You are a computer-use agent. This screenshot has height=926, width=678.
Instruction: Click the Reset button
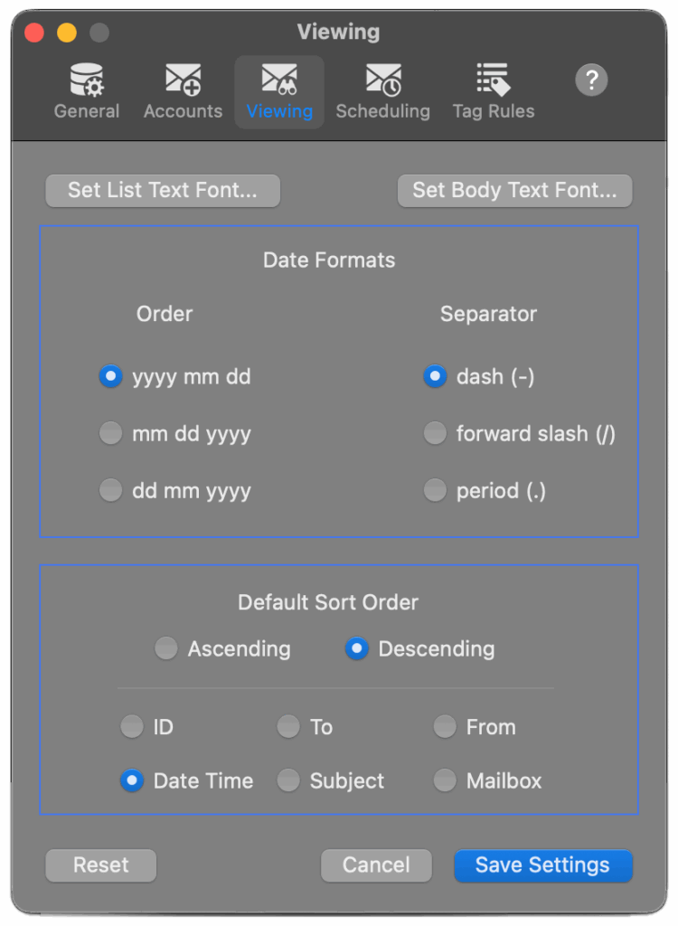(100, 865)
